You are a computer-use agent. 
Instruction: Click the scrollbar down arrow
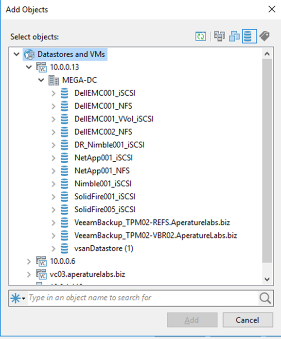coord(267,279)
